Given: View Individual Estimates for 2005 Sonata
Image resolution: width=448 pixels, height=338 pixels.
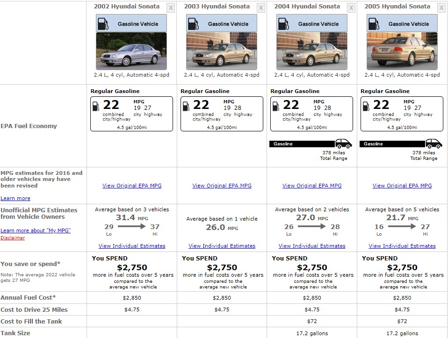Looking at the screenshot, I should 402,246.
